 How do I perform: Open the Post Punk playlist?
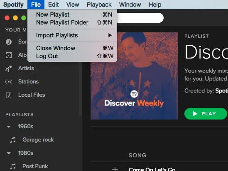click(35, 166)
